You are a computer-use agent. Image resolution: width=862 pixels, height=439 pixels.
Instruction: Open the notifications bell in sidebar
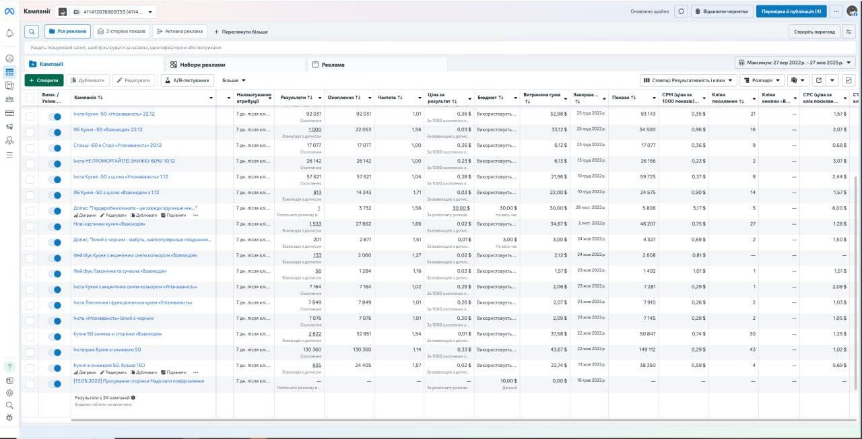[9, 33]
